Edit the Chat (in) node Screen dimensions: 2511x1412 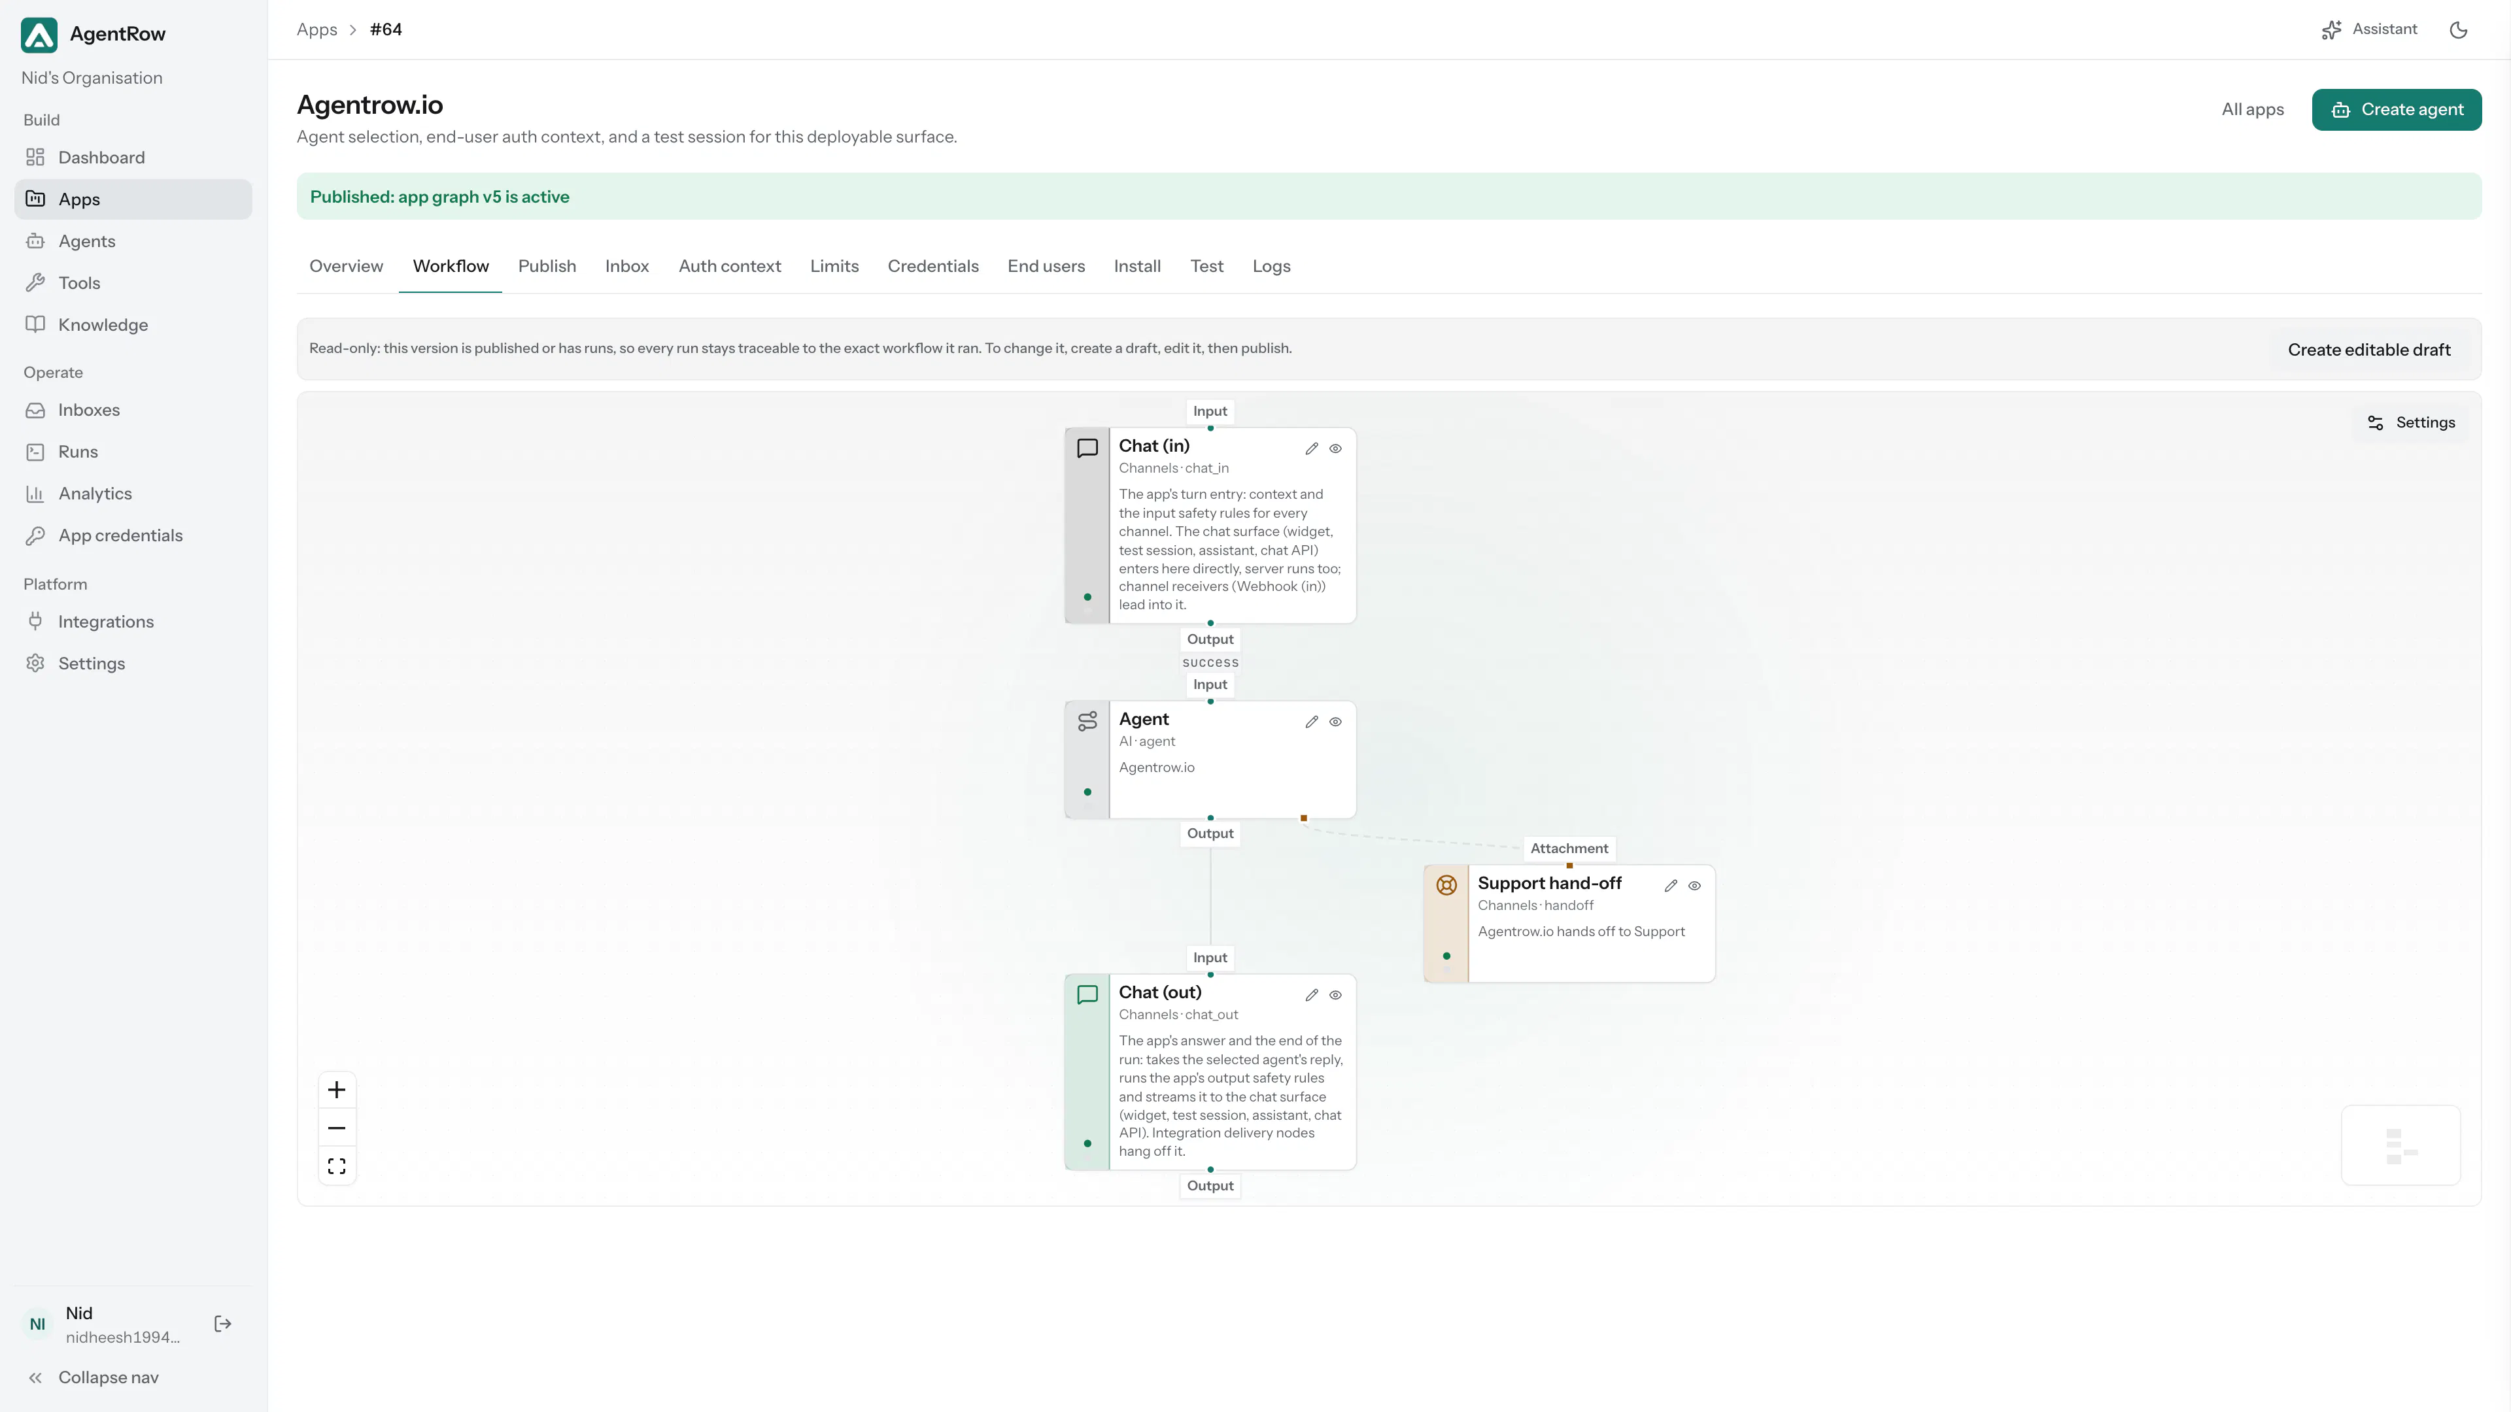click(x=1312, y=449)
